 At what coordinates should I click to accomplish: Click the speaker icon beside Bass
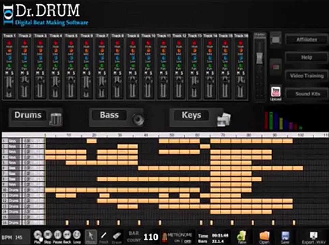[138, 119]
